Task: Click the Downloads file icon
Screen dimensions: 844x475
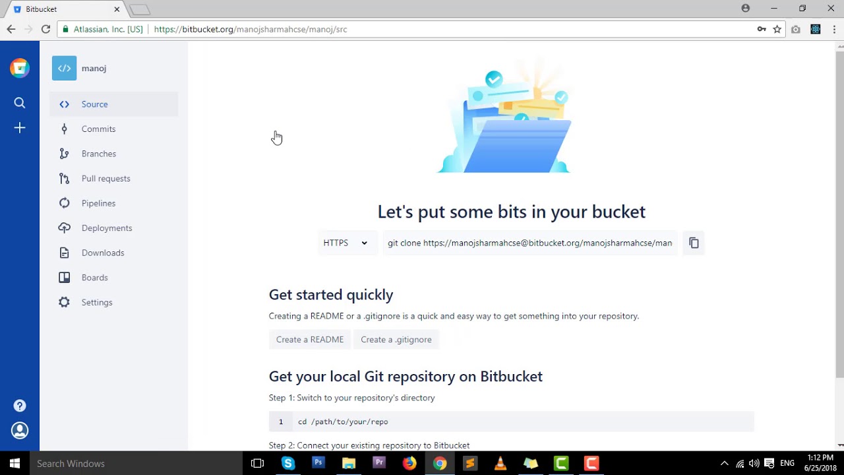Action: pyautogui.click(x=64, y=253)
